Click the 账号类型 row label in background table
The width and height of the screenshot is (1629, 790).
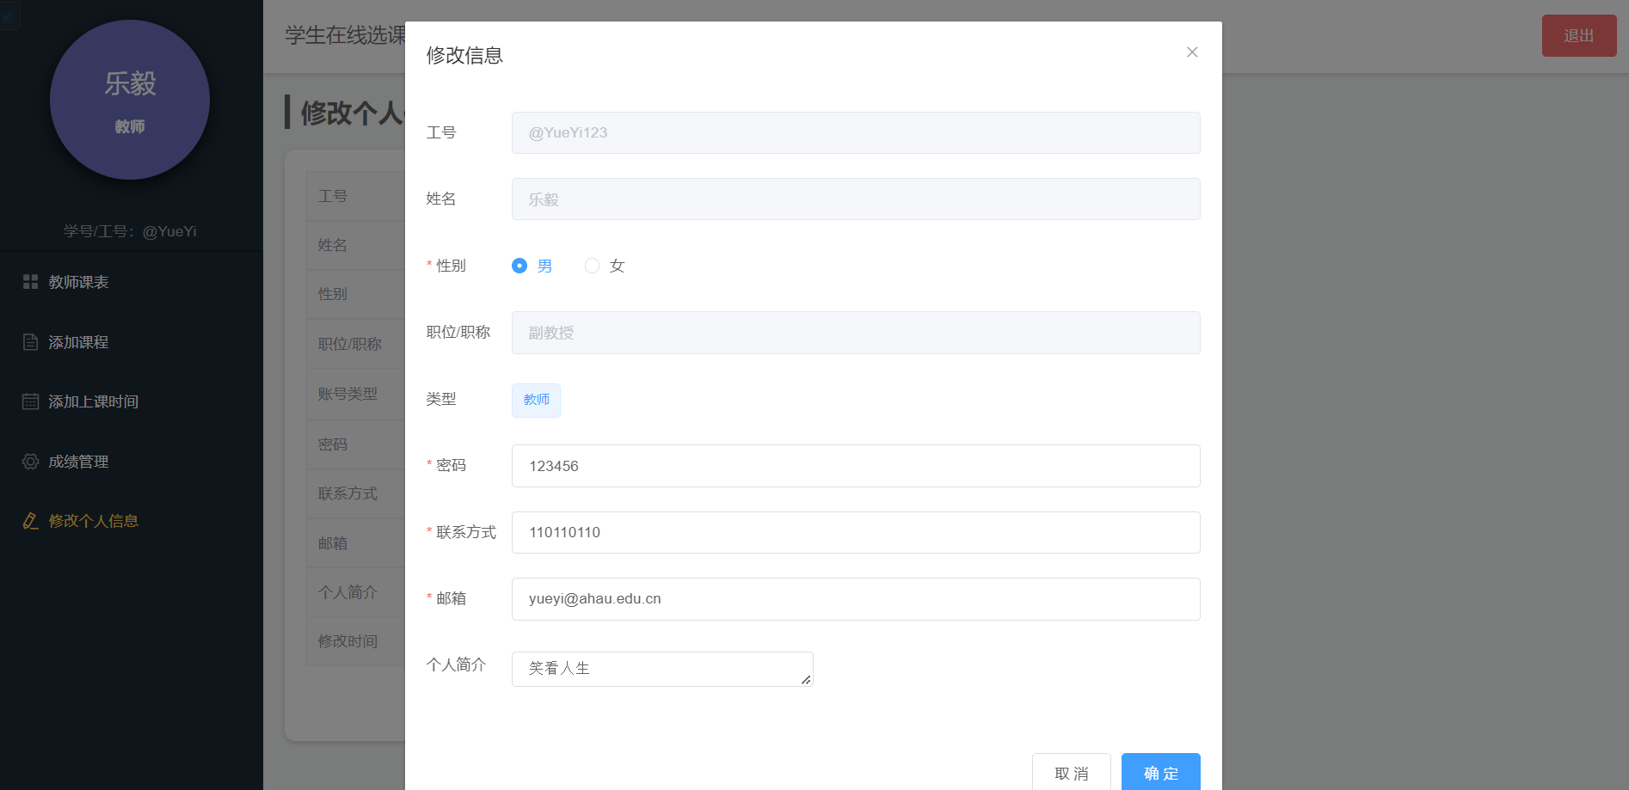[x=347, y=394]
